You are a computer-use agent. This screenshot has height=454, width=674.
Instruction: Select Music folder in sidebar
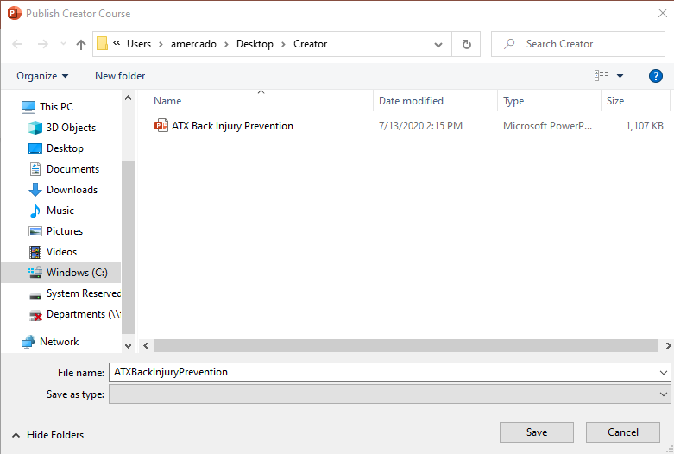tap(60, 211)
